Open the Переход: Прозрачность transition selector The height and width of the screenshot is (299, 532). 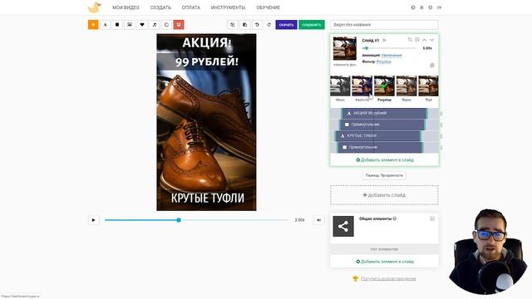coord(384,175)
